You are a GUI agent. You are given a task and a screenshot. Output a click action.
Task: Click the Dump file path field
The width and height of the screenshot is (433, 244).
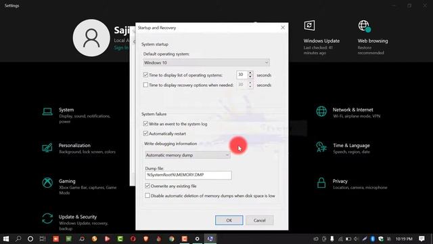pos(188,175)
